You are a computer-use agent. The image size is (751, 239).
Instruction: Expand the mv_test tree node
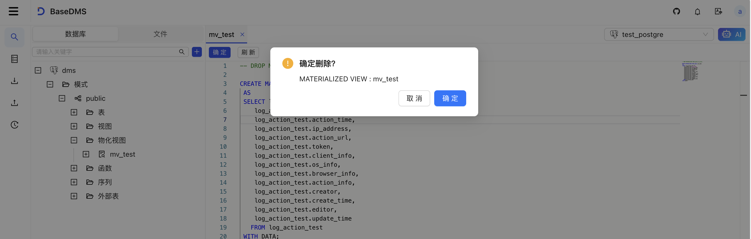coord(86,154)
